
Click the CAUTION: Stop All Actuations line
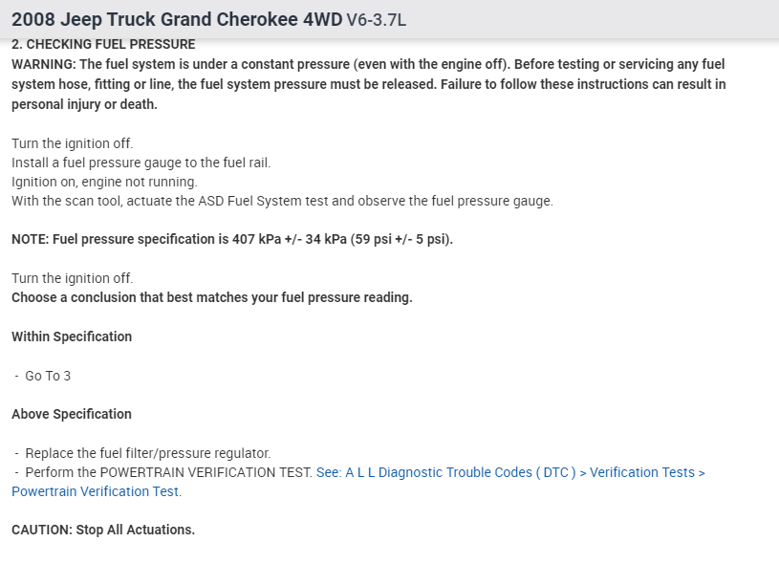click(x=103, y=530)
